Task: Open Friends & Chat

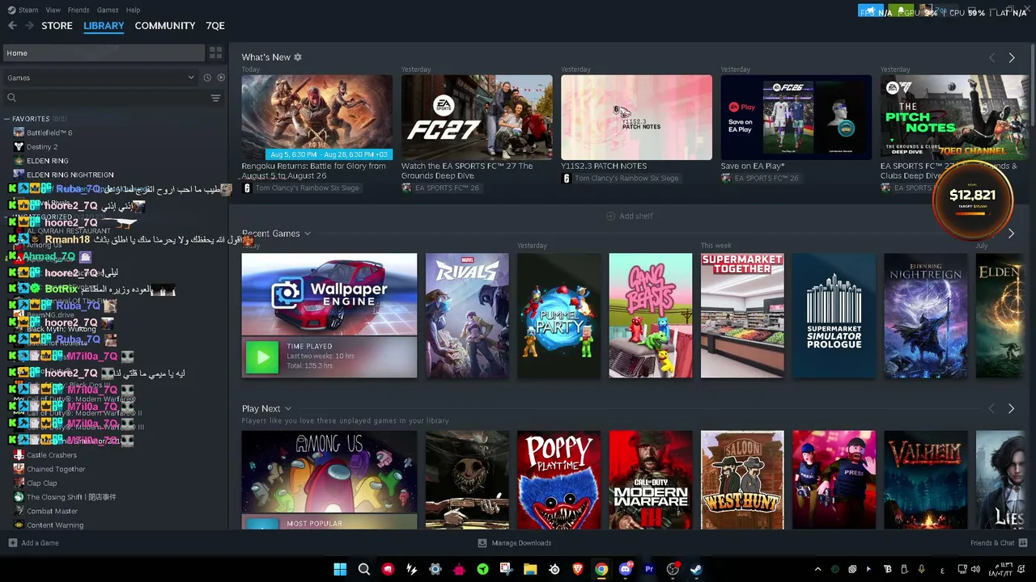Action: click(x=999, y=543)
